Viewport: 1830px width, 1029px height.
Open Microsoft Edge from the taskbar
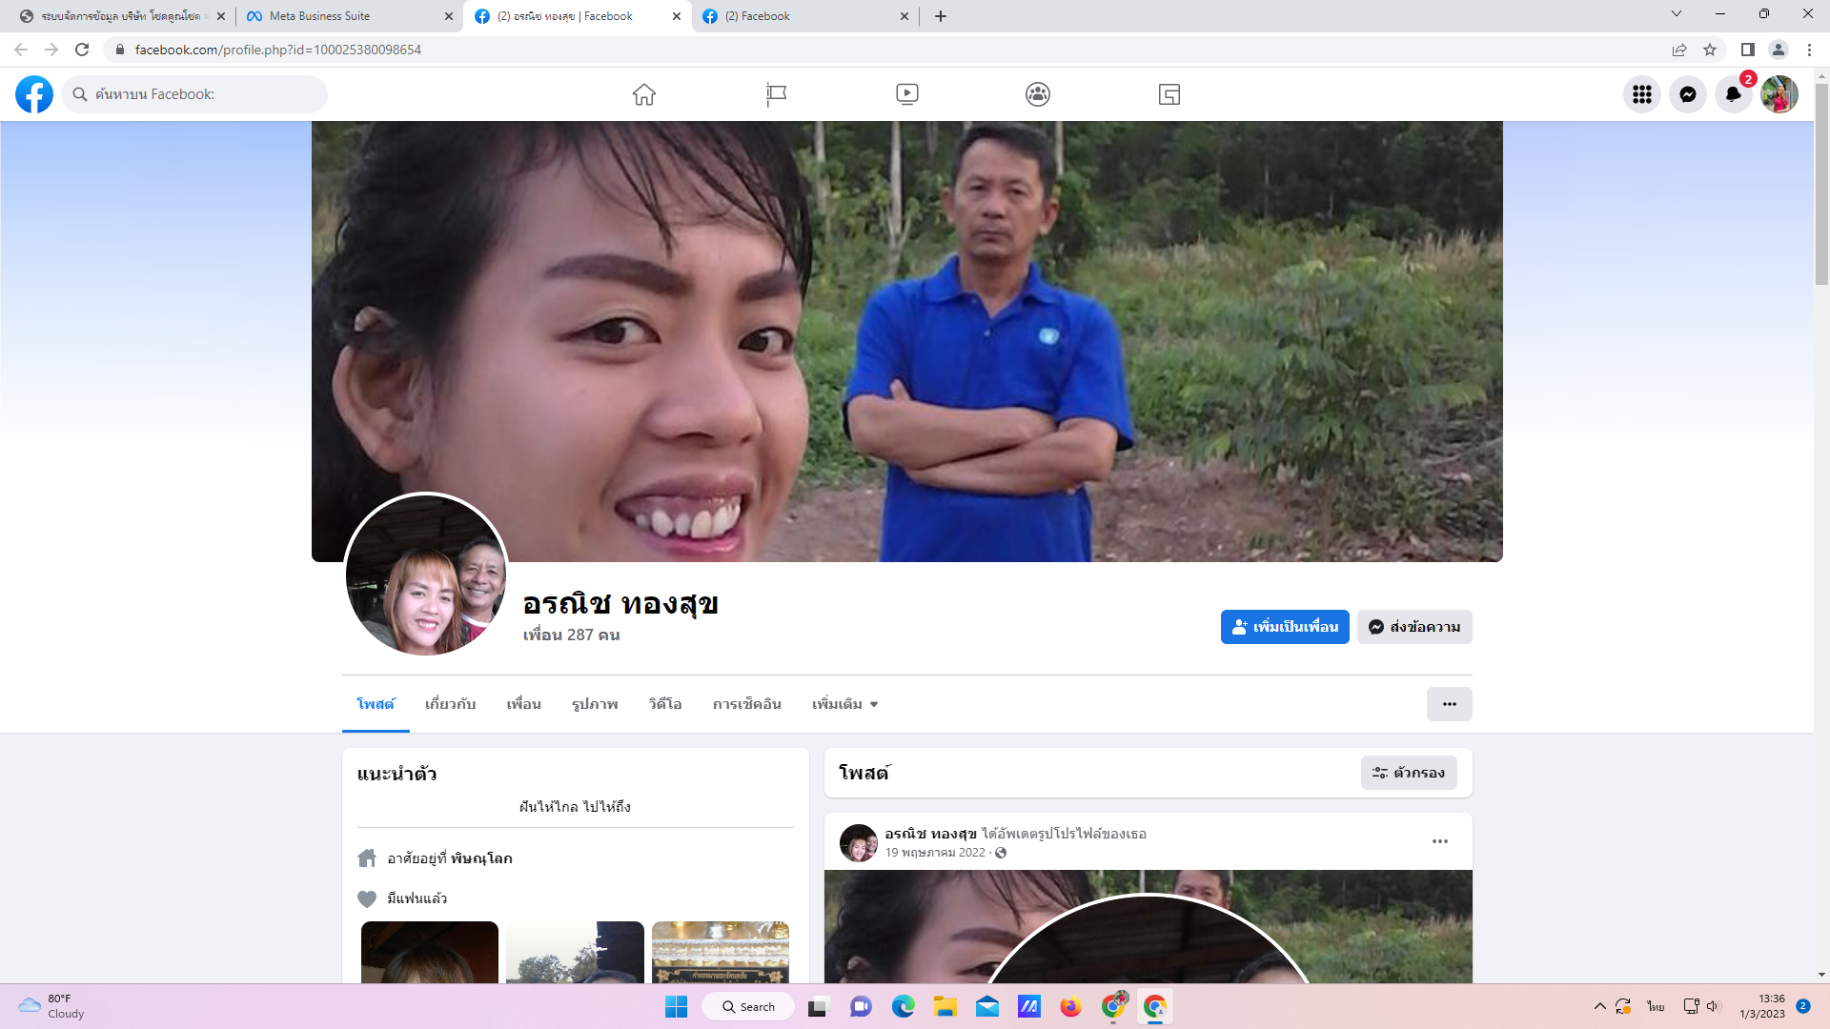pyautogui.click(x=903, y=1007)
